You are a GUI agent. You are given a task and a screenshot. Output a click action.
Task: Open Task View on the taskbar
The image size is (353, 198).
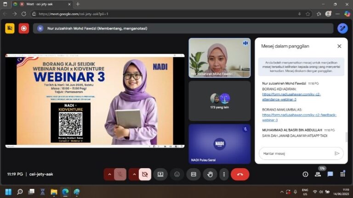tap(31, 192)
